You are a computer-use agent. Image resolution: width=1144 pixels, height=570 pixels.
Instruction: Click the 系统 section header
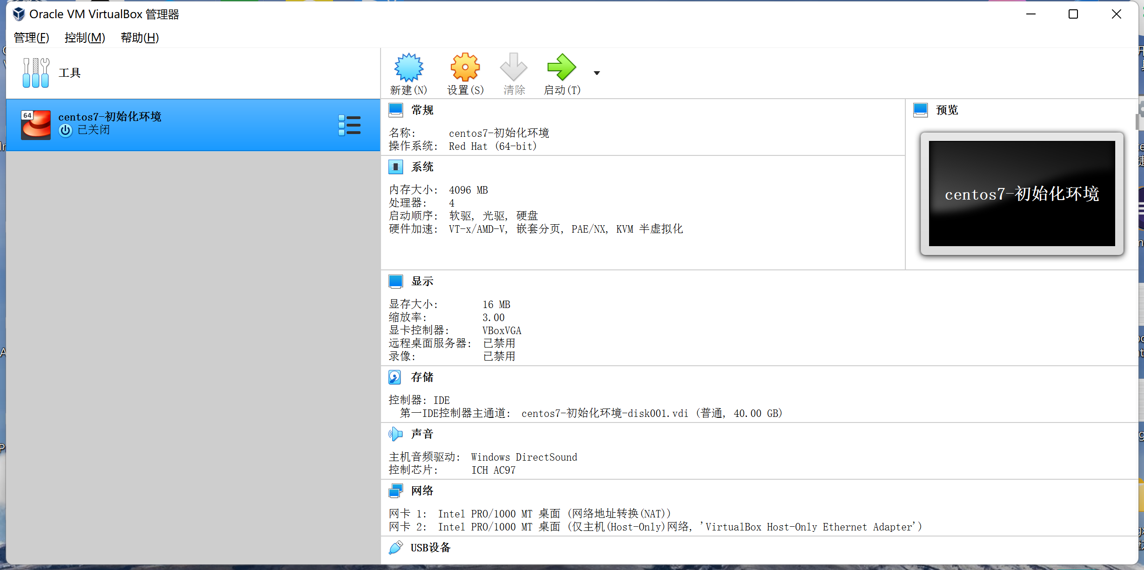click(x=422, y=167)
